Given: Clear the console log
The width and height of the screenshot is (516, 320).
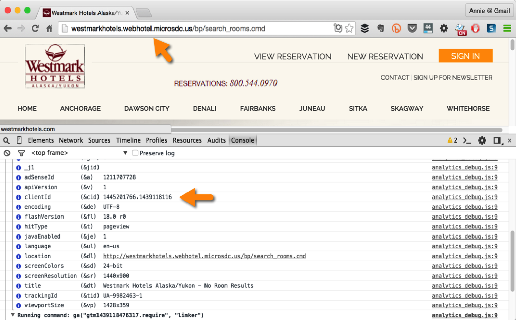Looking at the screenshot, I should pos(7,153).
